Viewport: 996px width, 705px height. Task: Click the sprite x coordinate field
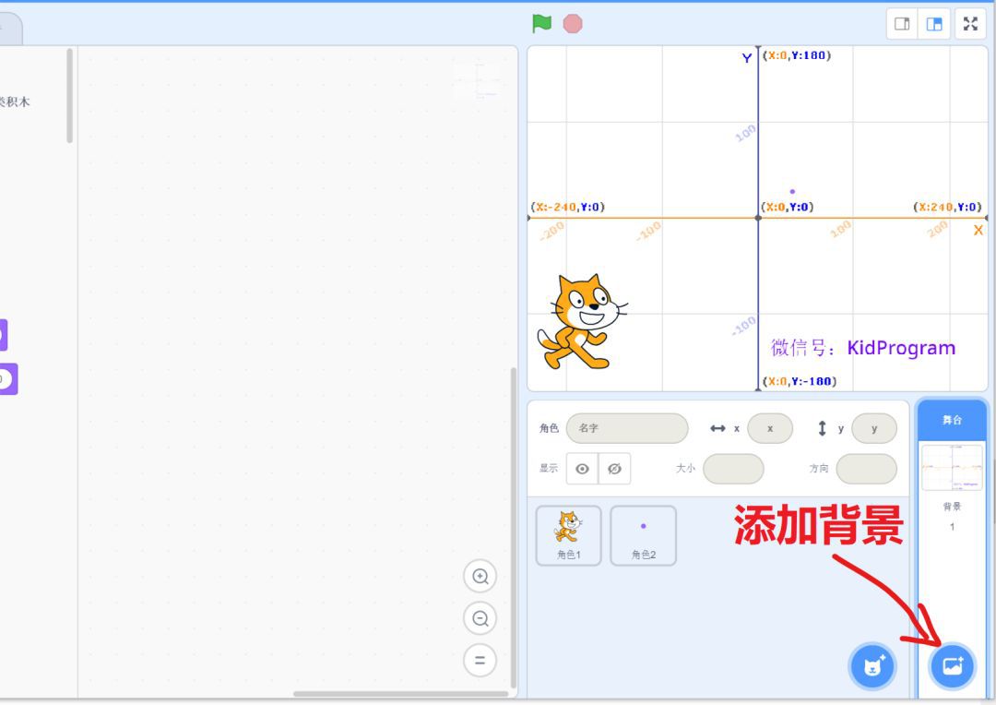click(770, 428)
